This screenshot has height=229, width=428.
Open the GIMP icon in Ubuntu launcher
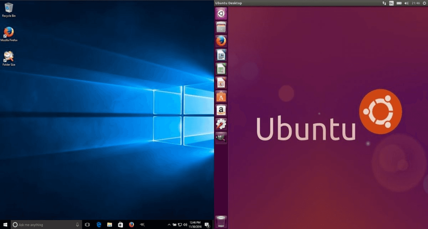click(x=221, y=137)
